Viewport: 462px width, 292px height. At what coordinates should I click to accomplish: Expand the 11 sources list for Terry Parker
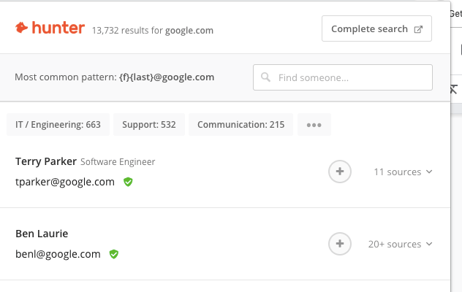(403, 172)
